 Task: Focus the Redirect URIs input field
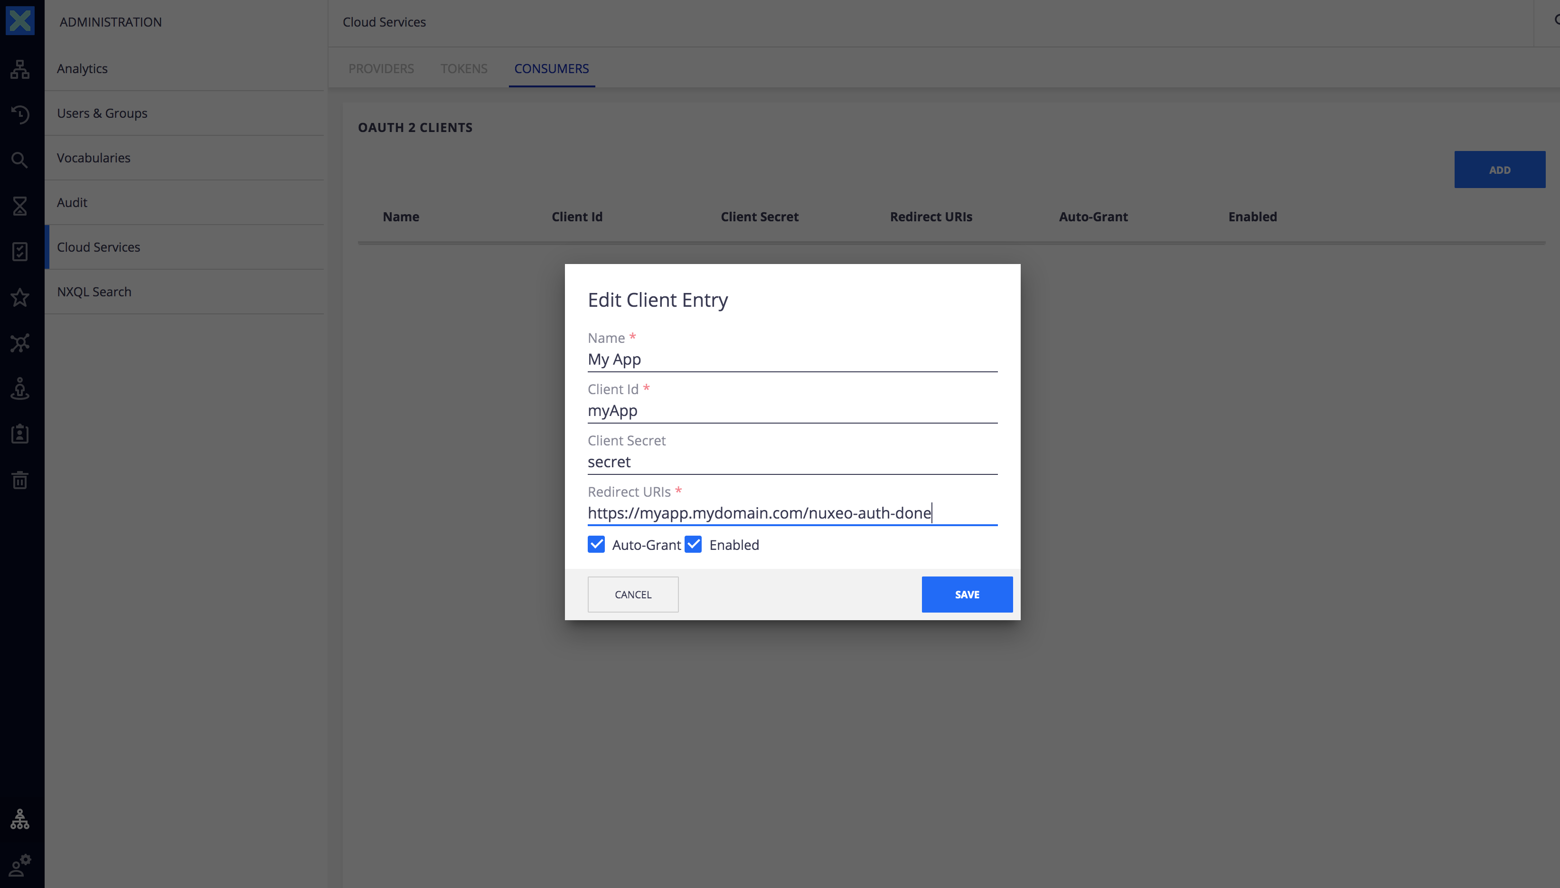click(792, 513)
